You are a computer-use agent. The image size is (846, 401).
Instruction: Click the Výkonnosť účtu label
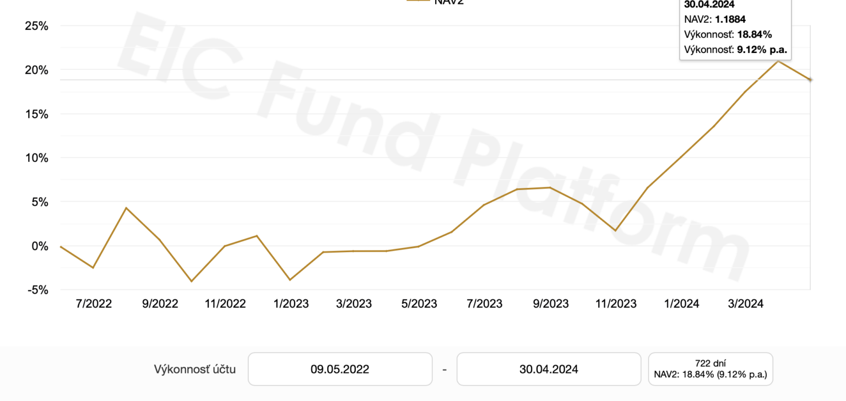[x=194, y=369]
